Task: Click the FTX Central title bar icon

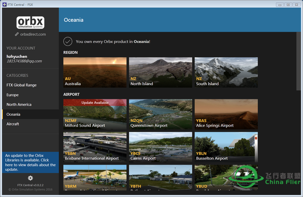Action: 4,4
